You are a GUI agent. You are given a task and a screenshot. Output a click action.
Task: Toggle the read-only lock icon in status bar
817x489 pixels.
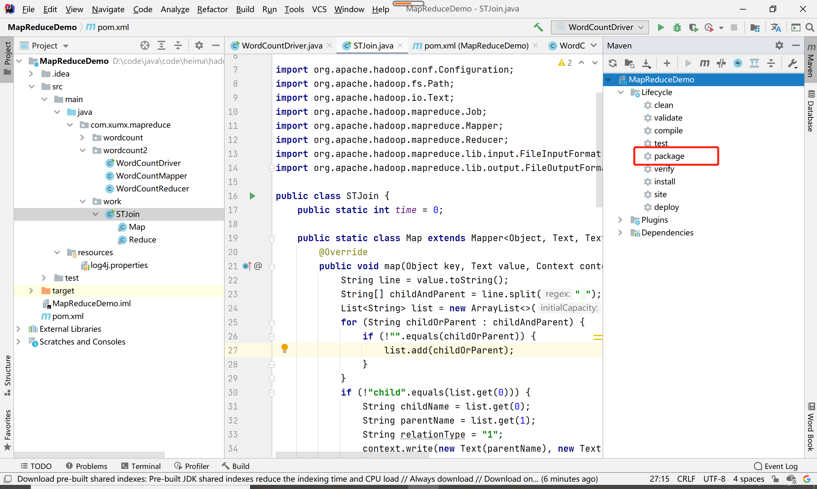coord(775,479)
